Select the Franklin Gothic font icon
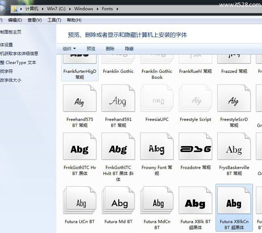This screenshot has height=233, width=262. tap(118, 59)
